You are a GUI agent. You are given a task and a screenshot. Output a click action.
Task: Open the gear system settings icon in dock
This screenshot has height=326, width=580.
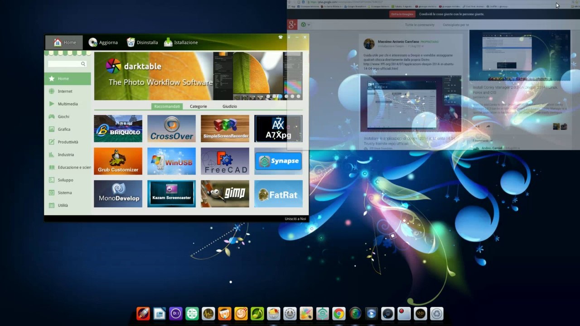coord(290,313)
